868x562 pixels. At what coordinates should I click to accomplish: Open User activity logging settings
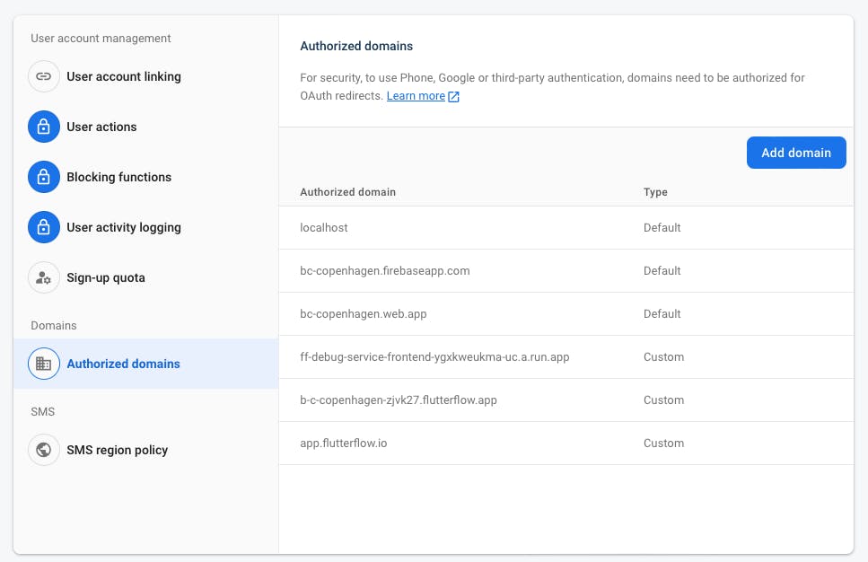tap(124, 227)
